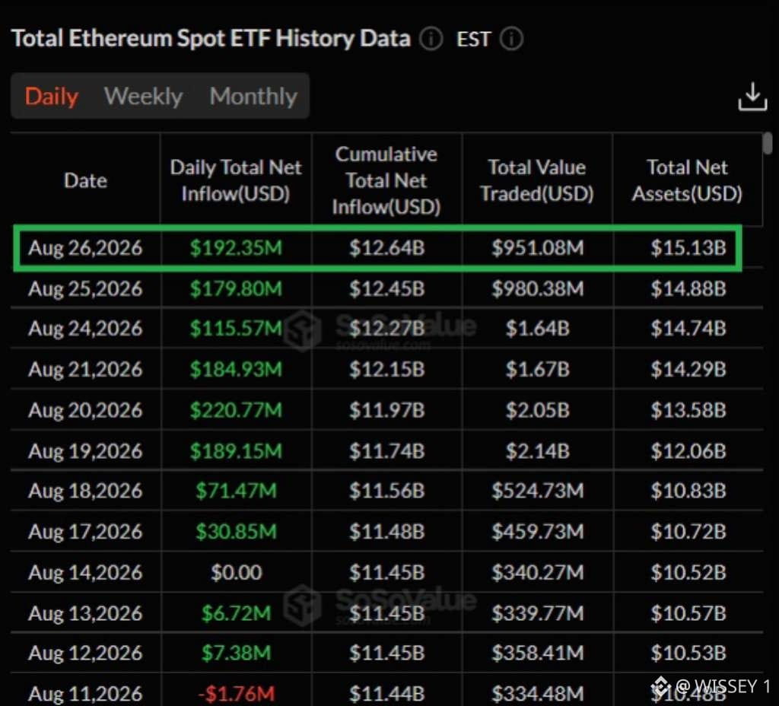The width and height of the screenshot is (779, 706).
Task: Click the $14.88B net assets cell
Action: click(688, 288)
